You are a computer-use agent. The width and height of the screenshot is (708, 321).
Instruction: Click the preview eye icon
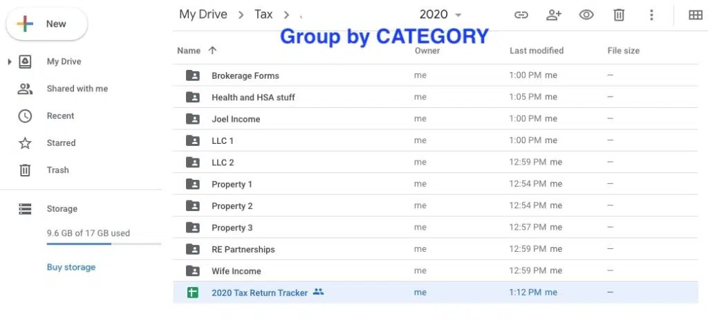click(586, 15)
